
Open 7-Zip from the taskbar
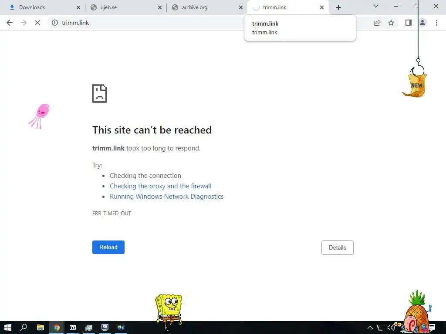click(73, 327)
